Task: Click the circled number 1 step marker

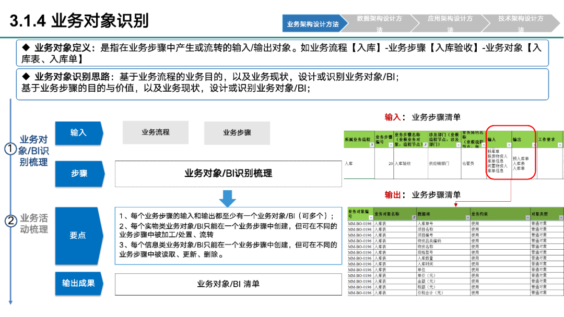Action: (10, 149)
